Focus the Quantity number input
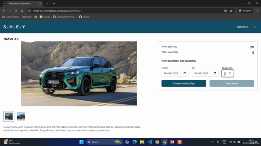Screen dimensions: 261x146 (x=228, y=73)
